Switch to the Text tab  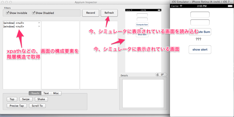(x=46, y=93)
